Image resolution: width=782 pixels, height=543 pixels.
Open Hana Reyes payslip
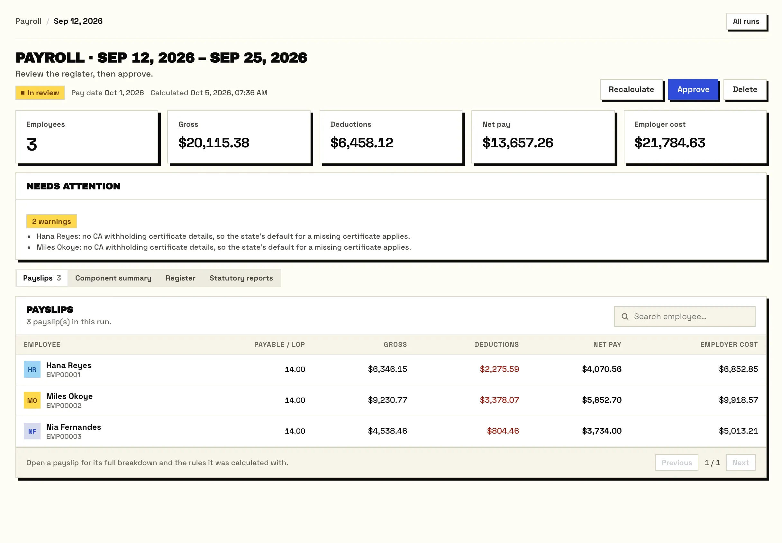tap(391, 370)
